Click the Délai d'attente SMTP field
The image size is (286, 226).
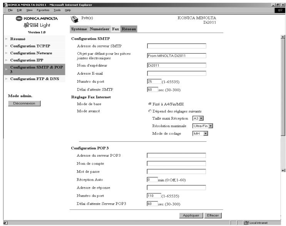152,89
